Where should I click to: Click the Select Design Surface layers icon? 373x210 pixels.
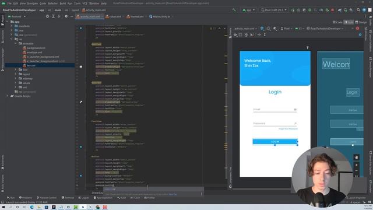coord(262,29)
